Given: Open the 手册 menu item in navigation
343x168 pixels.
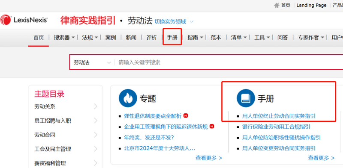Looking at the screenshot, I should (x=172, y=38).
